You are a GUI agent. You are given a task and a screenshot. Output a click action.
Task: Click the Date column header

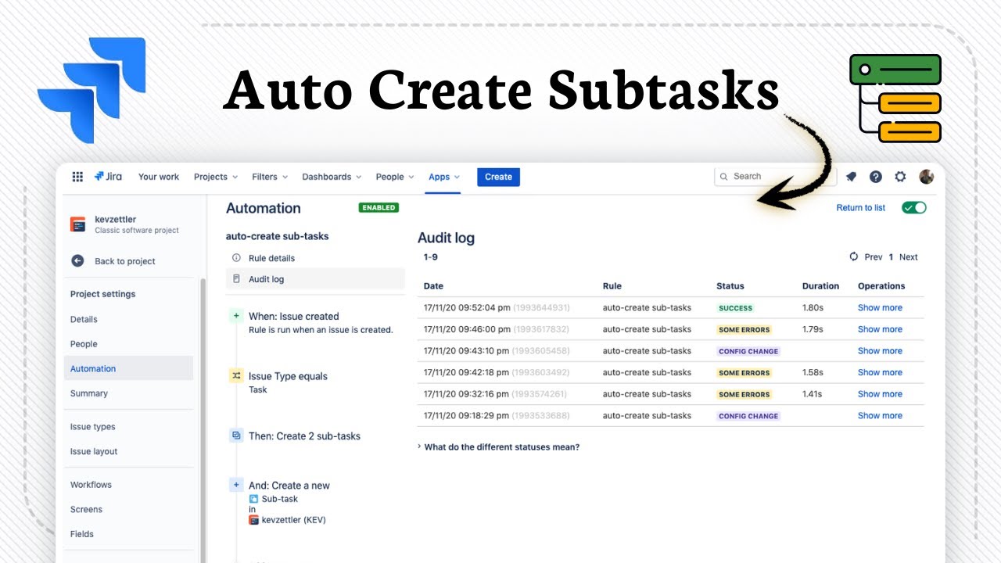pyautogui.click(x=433, y=286)
